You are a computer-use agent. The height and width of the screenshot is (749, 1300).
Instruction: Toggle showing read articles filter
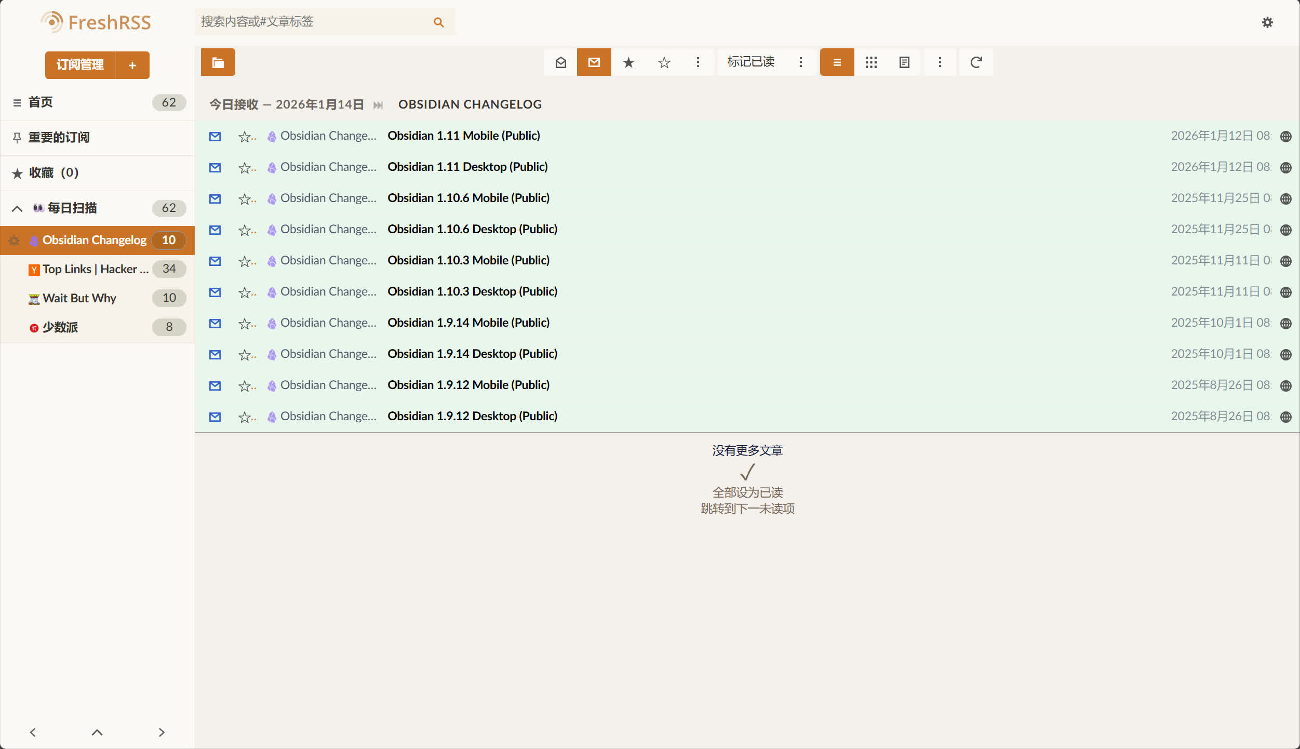(560, 62)
